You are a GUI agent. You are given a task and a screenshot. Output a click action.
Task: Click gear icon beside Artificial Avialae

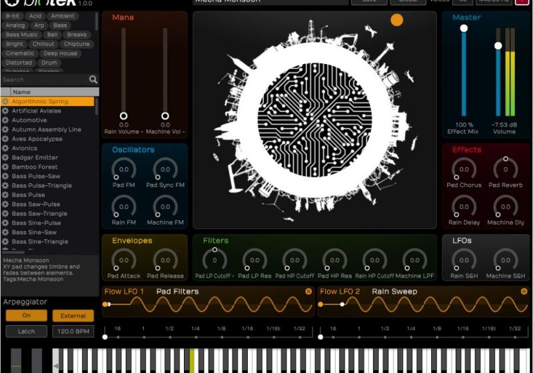[x=5, y=111]
